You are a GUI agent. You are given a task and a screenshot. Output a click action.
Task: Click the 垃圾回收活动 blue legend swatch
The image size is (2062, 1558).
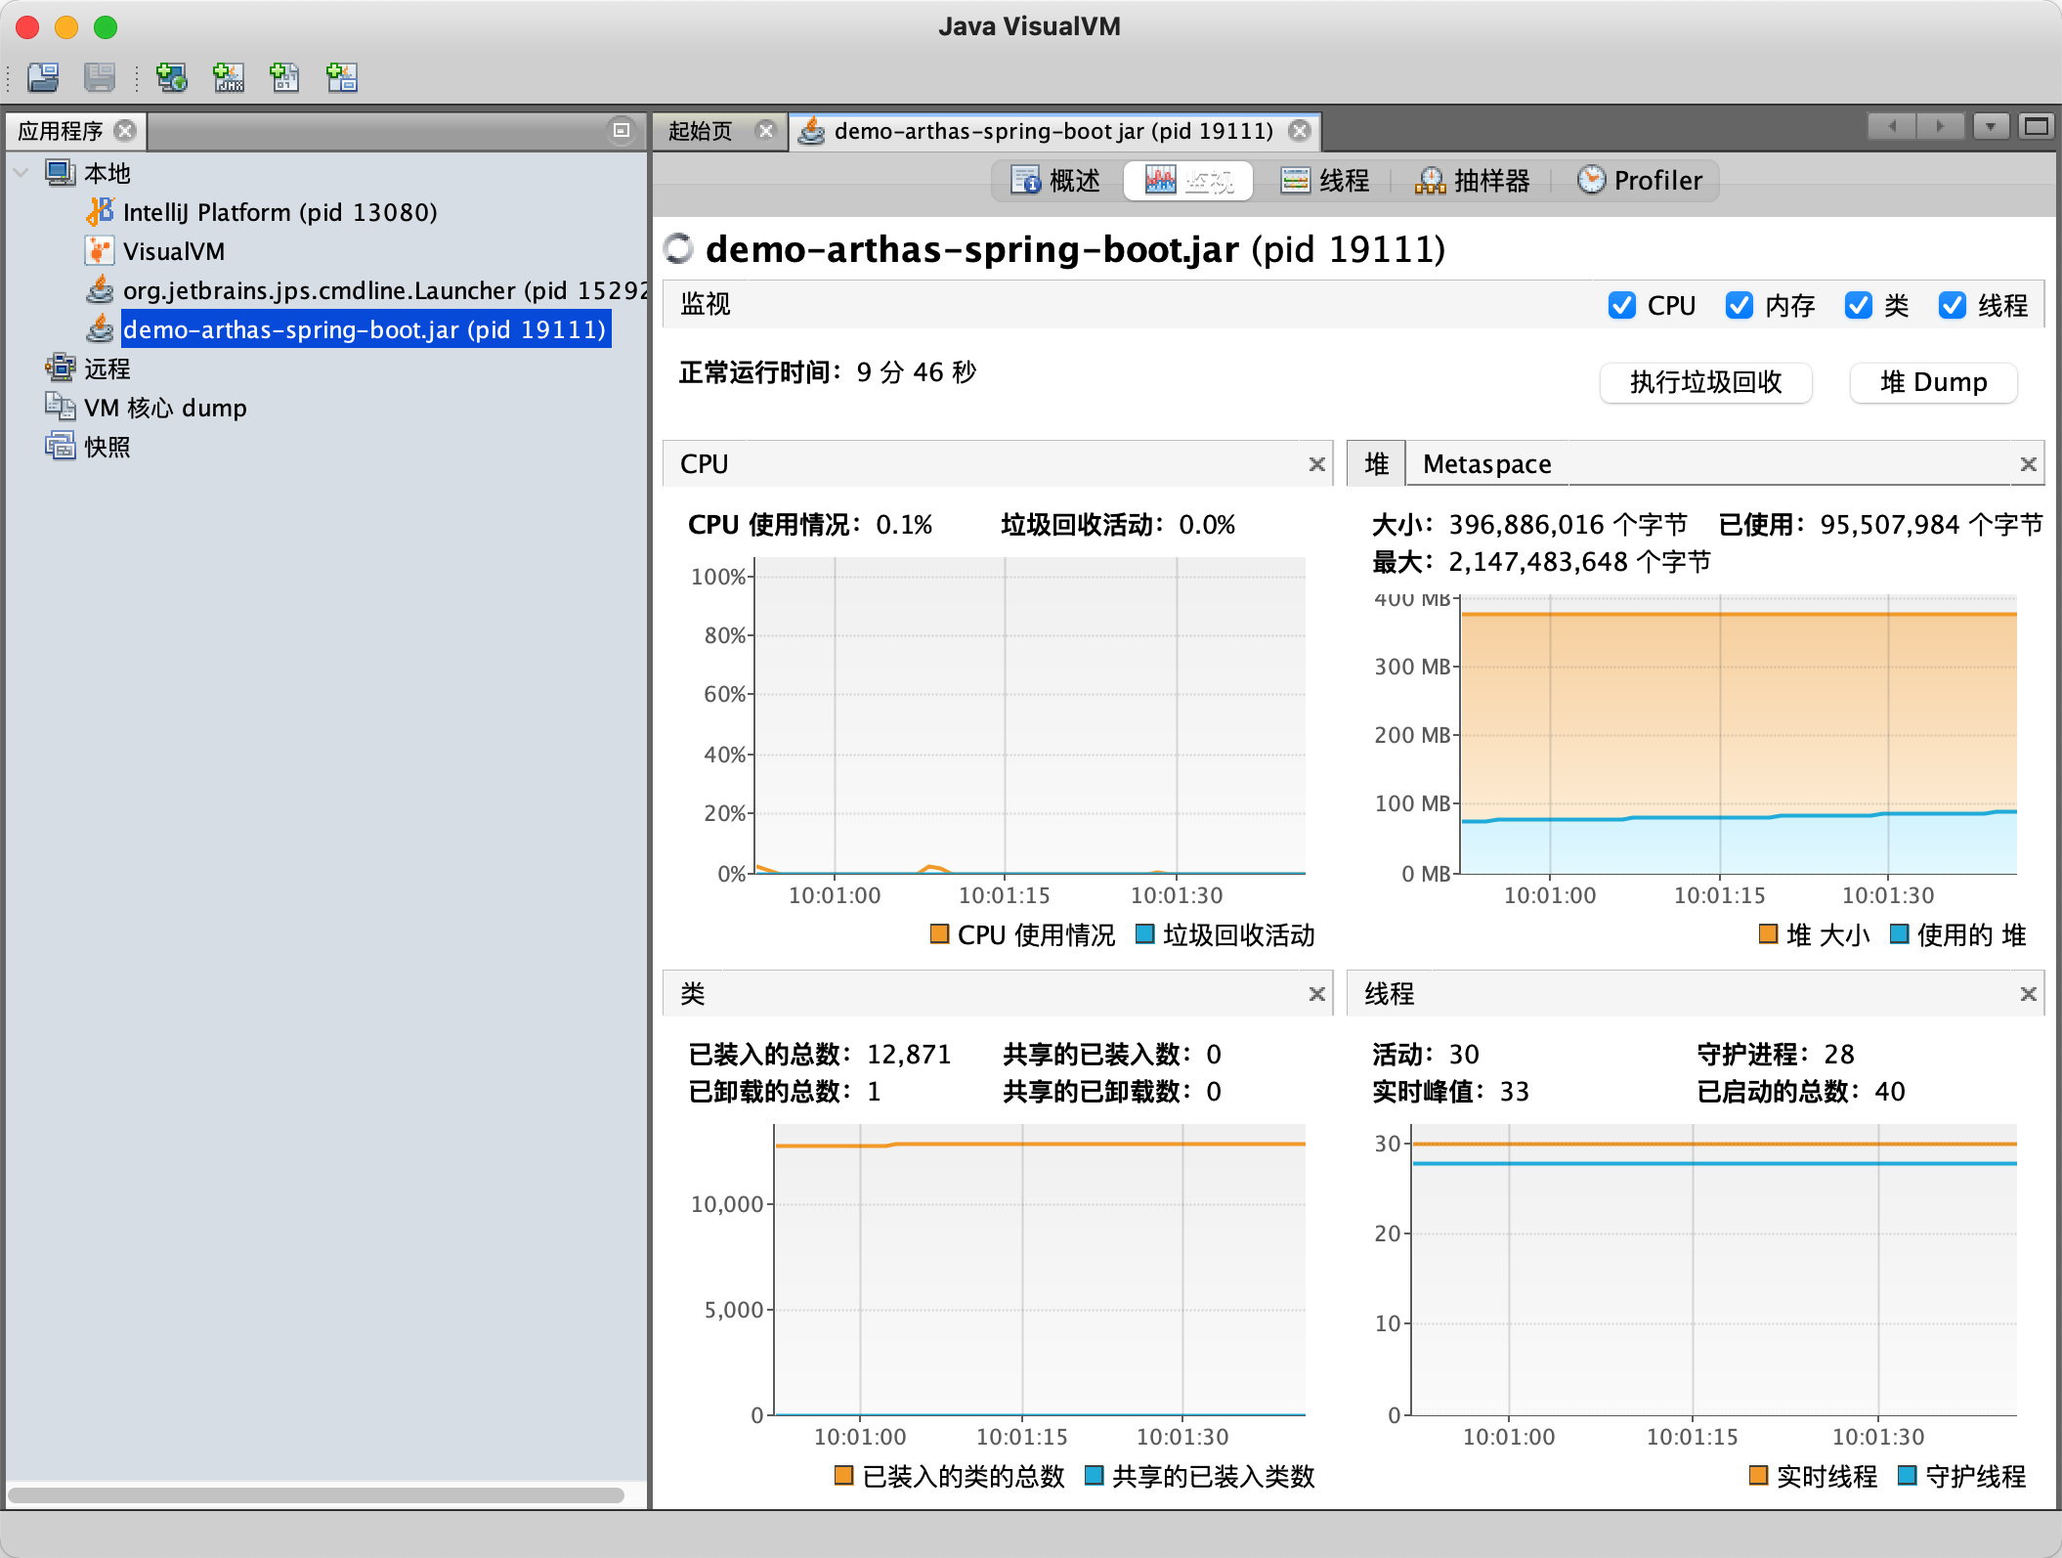click(1145, 933)
